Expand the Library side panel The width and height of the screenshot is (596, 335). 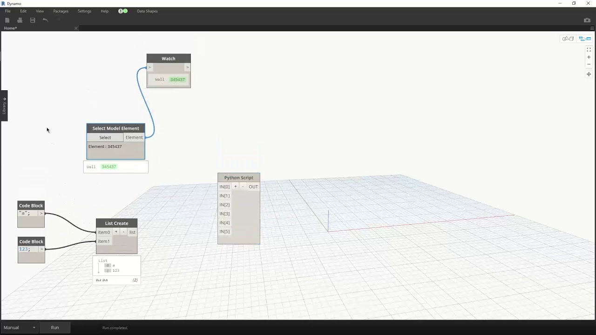pyautogui.click(x=4, y=106)
